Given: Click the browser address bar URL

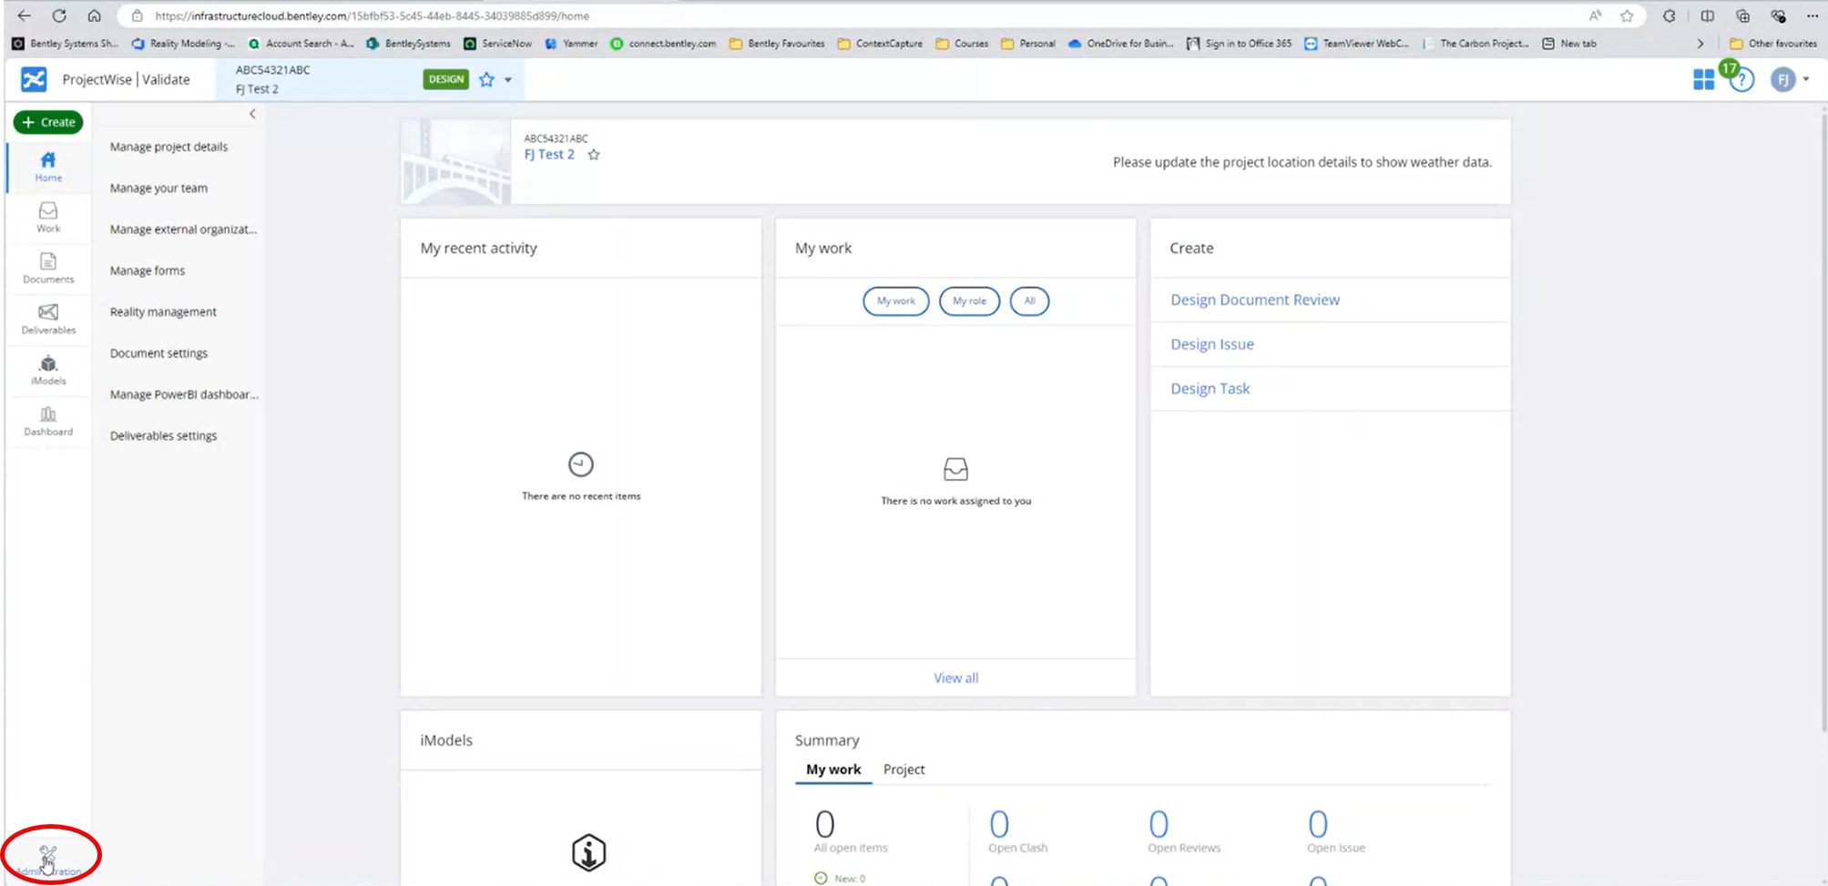Looking at the screenshot, I should pos(372,15).
